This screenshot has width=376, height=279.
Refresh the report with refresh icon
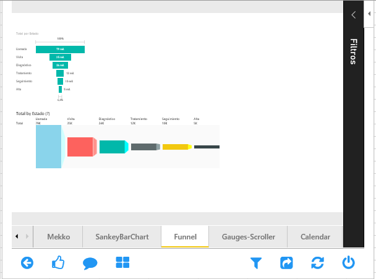[318, 263]
